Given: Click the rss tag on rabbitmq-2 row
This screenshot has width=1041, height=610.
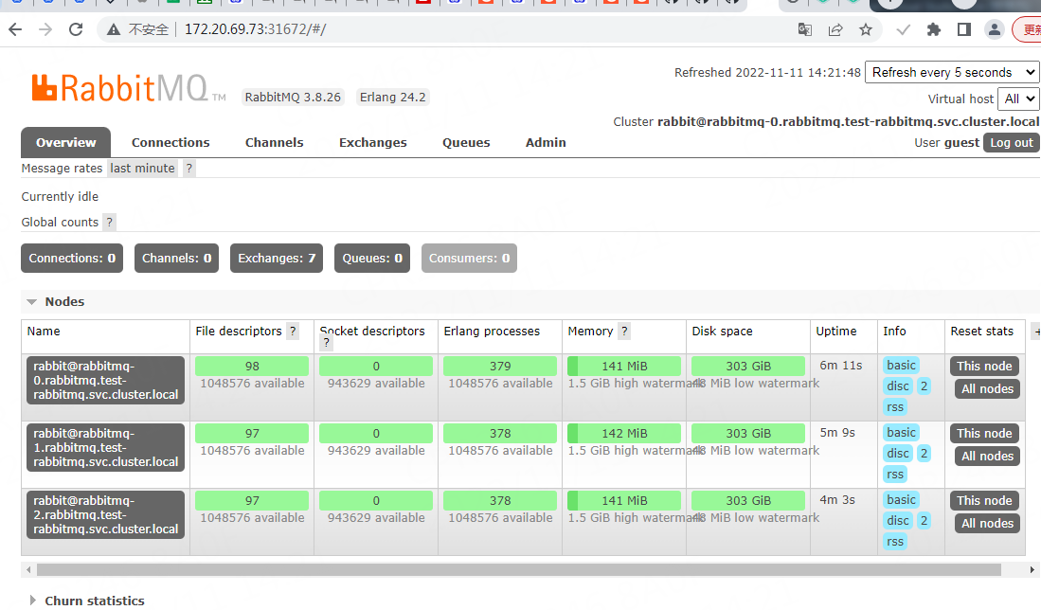Looking at the screenshot, I should [x=895, y=542].
